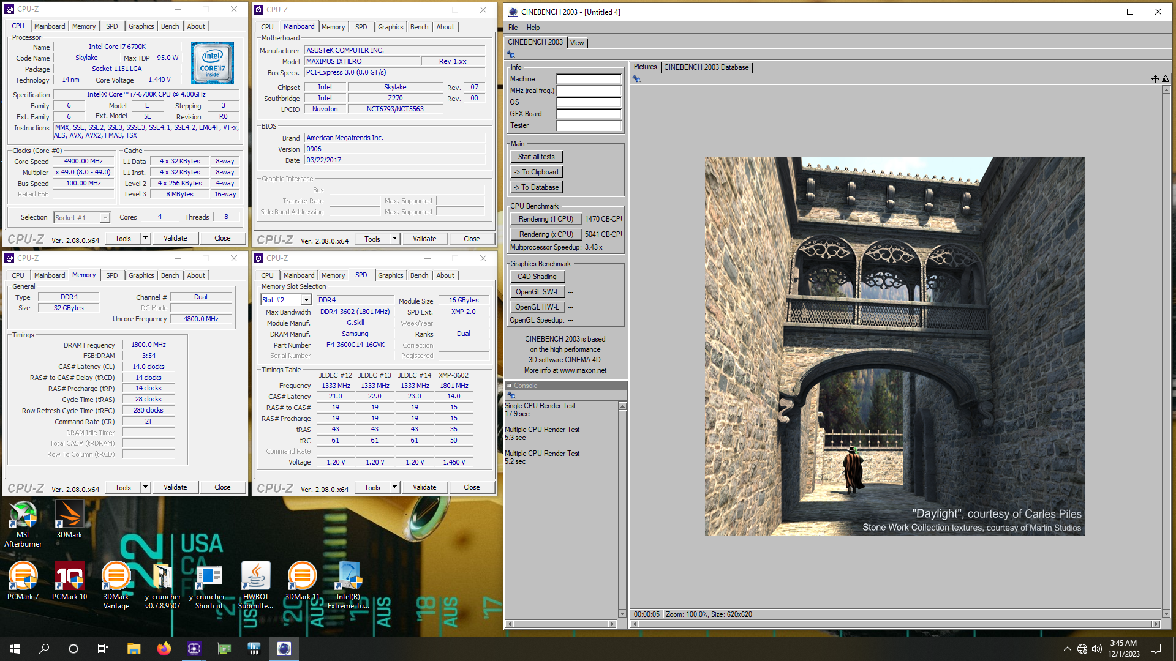The width and height of the screenshot is (1176, 661).
Task: Open taskbar Search magnifier
Action: click(44, 649)
